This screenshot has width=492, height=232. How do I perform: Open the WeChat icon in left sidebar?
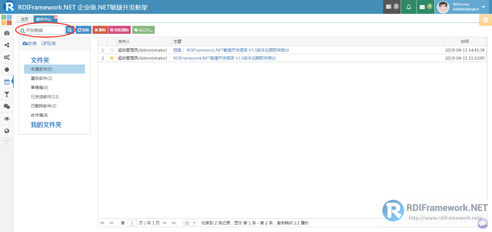tap(7, 106)
